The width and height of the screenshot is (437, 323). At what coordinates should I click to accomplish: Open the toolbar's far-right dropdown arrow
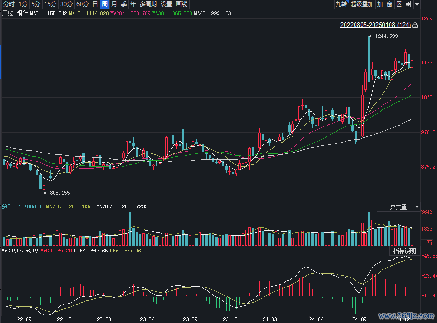coord(417,4)
